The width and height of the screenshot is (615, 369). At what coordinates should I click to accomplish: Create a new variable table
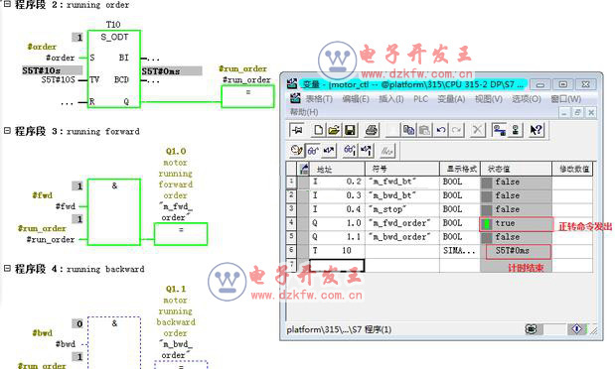(318, 130)
